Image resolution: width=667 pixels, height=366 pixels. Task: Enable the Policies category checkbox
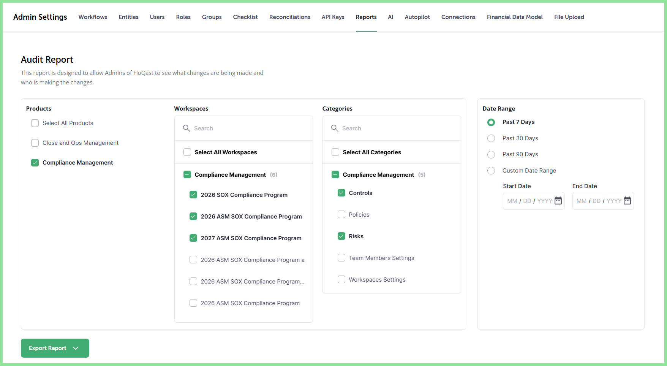coord(341,214)
